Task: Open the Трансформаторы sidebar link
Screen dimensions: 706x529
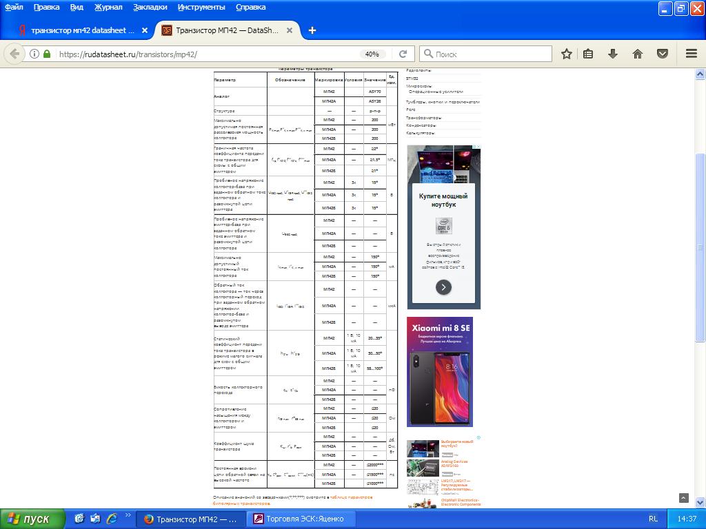Action: 423,118
